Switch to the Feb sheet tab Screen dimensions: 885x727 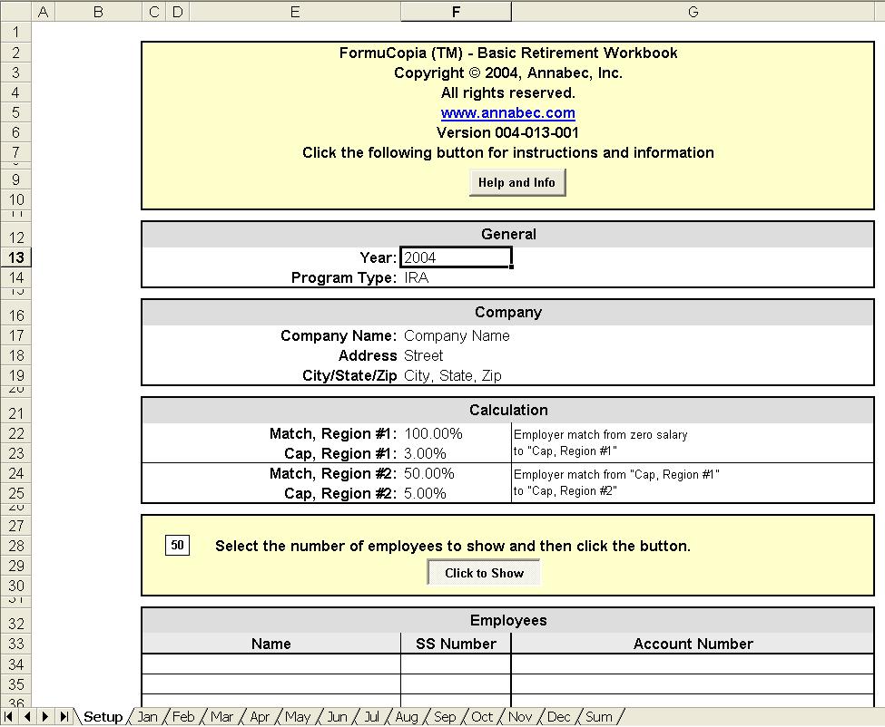pyautogui.click(x=182, y=717)
